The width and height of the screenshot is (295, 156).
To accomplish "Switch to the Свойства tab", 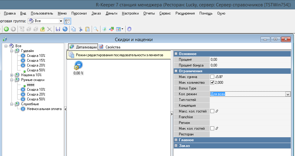I will 110,47.
